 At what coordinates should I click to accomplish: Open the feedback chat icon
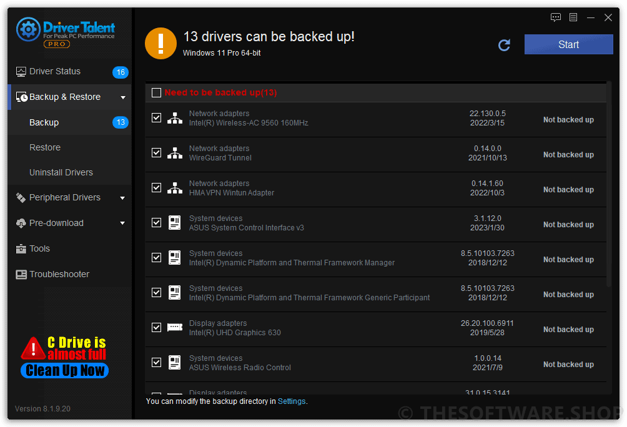coord(555,17)
